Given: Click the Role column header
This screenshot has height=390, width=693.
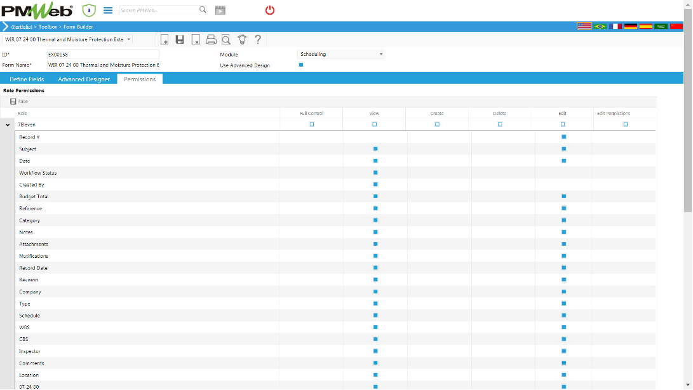Looking at the screenshot, I should click(22, 113).
